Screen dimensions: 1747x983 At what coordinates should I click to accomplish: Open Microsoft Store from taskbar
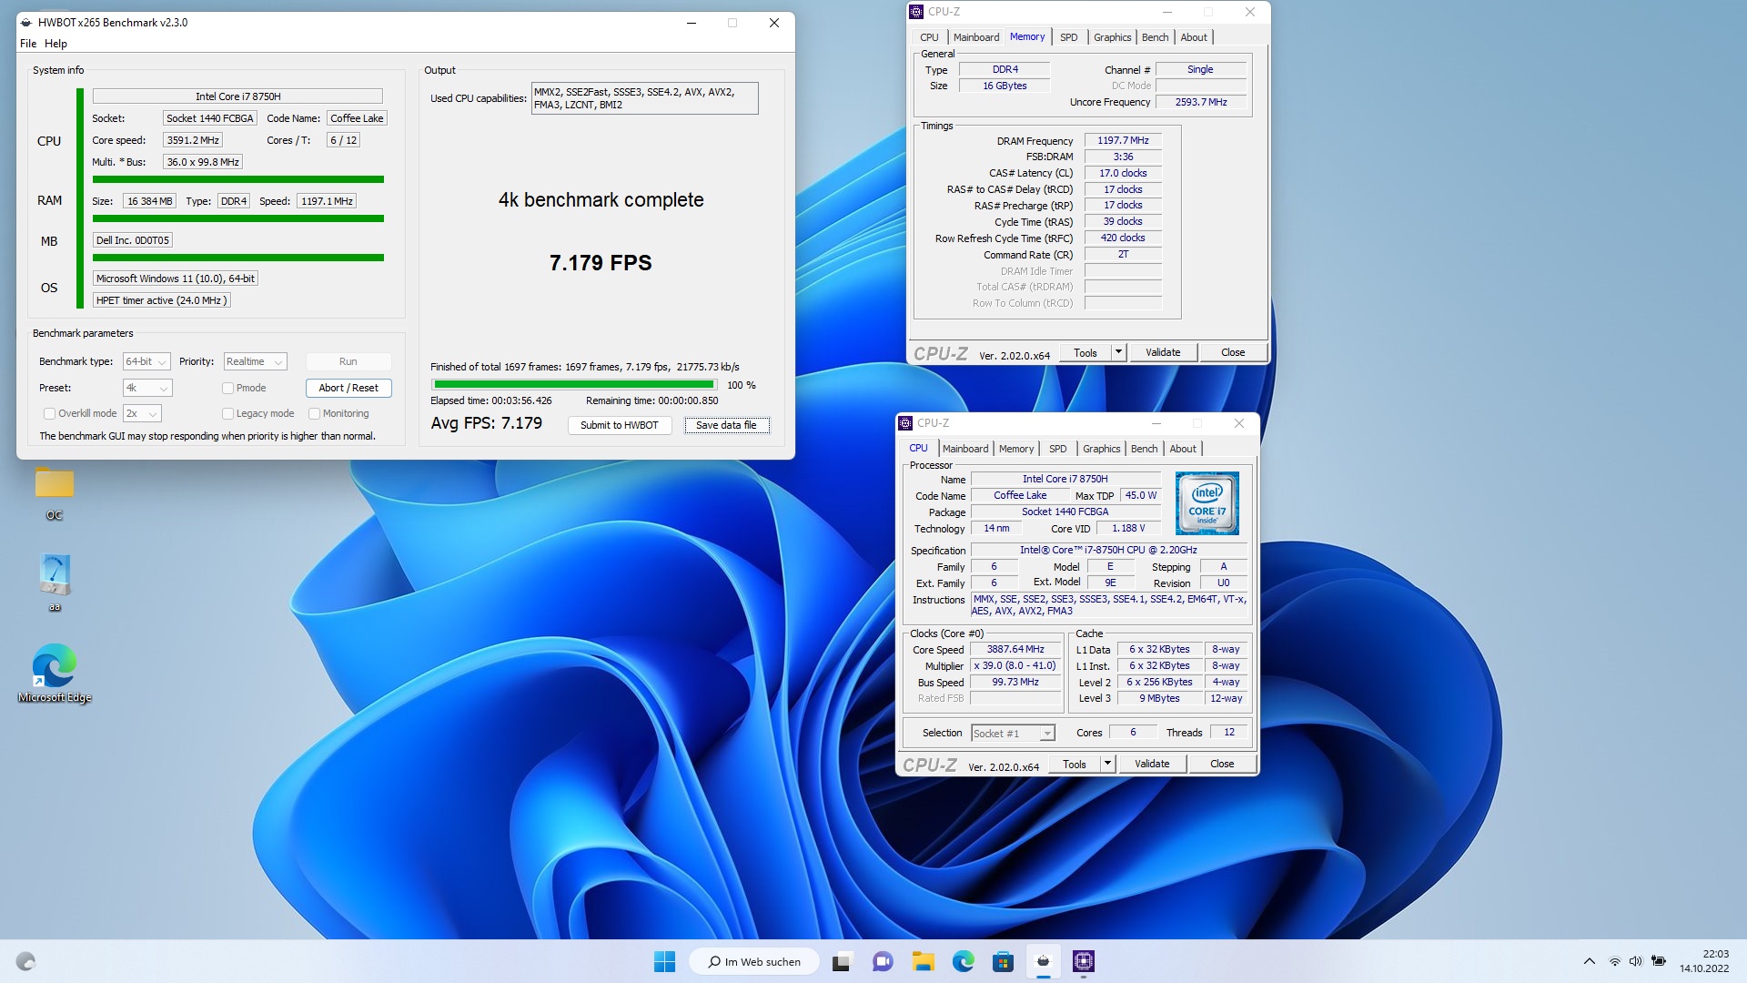[1003, 961]
